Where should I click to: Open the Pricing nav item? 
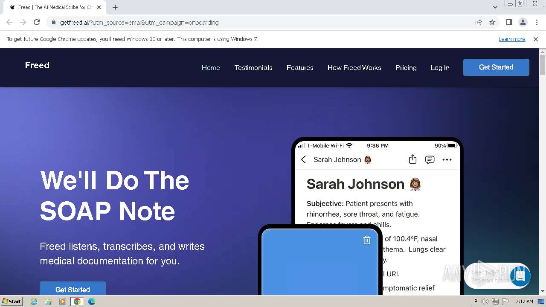pyautogui.click(x=406, y=68)
